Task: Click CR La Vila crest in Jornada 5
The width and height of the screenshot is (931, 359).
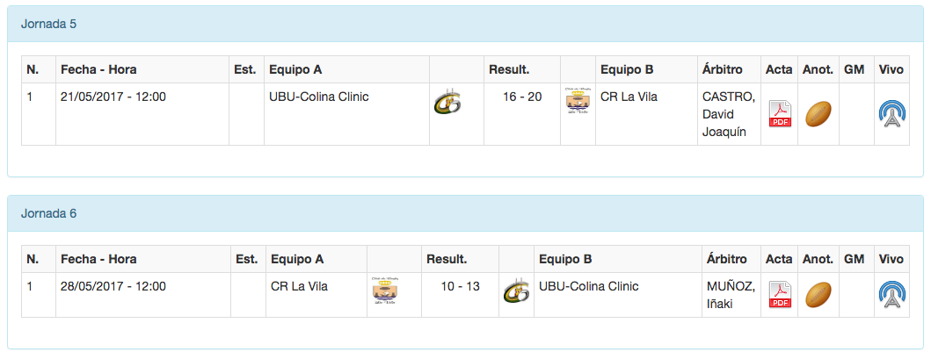Action: point(578,102)
